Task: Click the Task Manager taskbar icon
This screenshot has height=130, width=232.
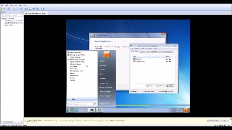Action: click(92, 110)
